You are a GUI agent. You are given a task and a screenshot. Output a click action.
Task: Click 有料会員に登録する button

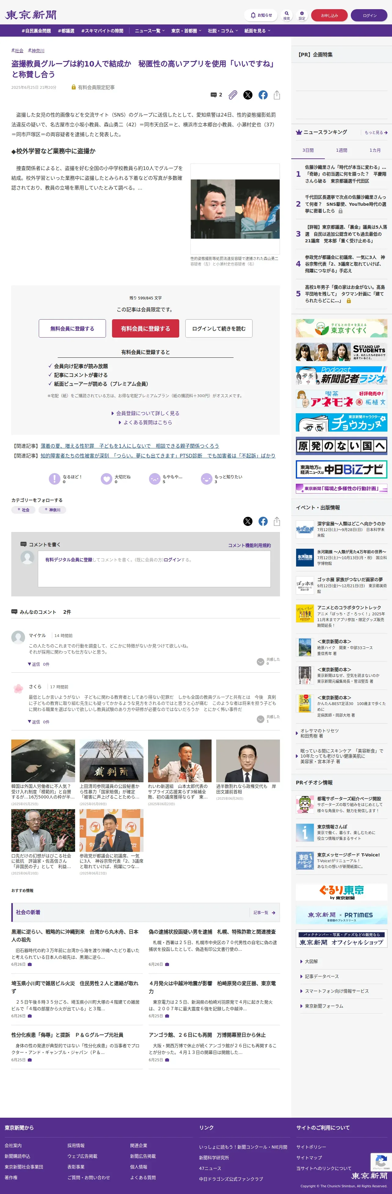tap(145, 328)
